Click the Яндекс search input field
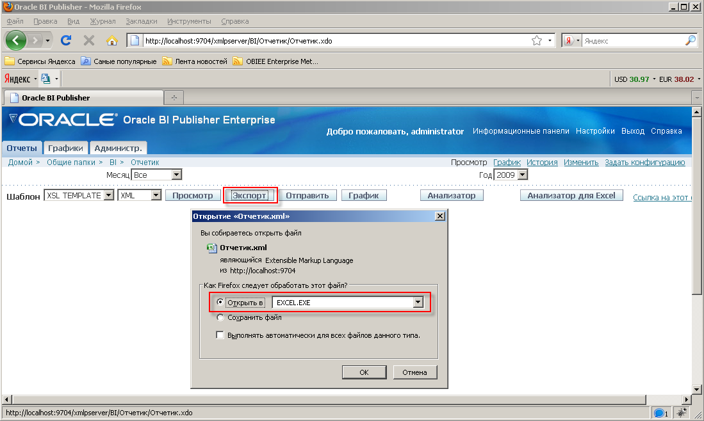This screenshot has width=704, height=421. [633, 41]
